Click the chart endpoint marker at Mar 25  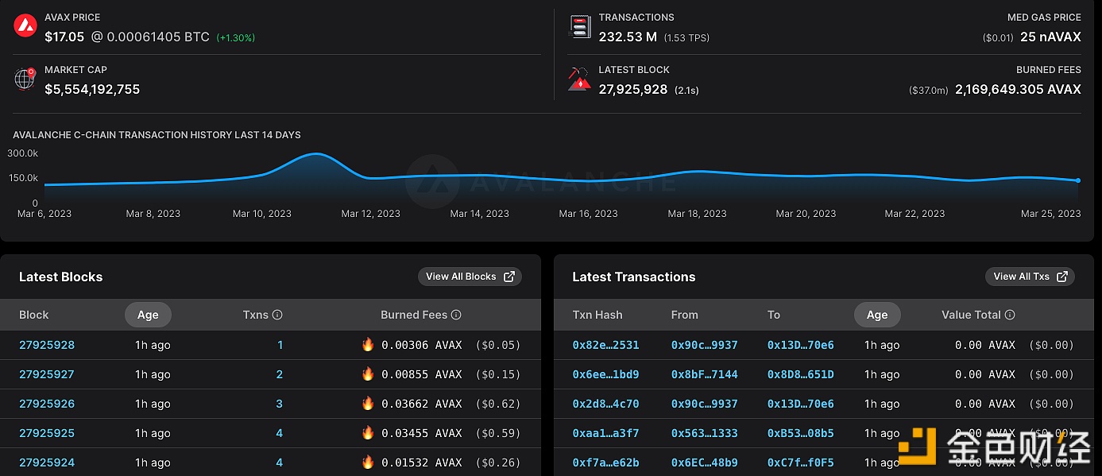pyautogui.click(x=1077, y=180)
